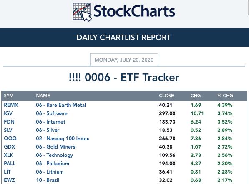Click 02 - Nasdaq 100 Index link

[63, 139]
